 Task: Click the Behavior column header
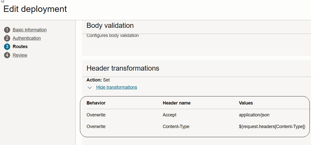[96, 103]
